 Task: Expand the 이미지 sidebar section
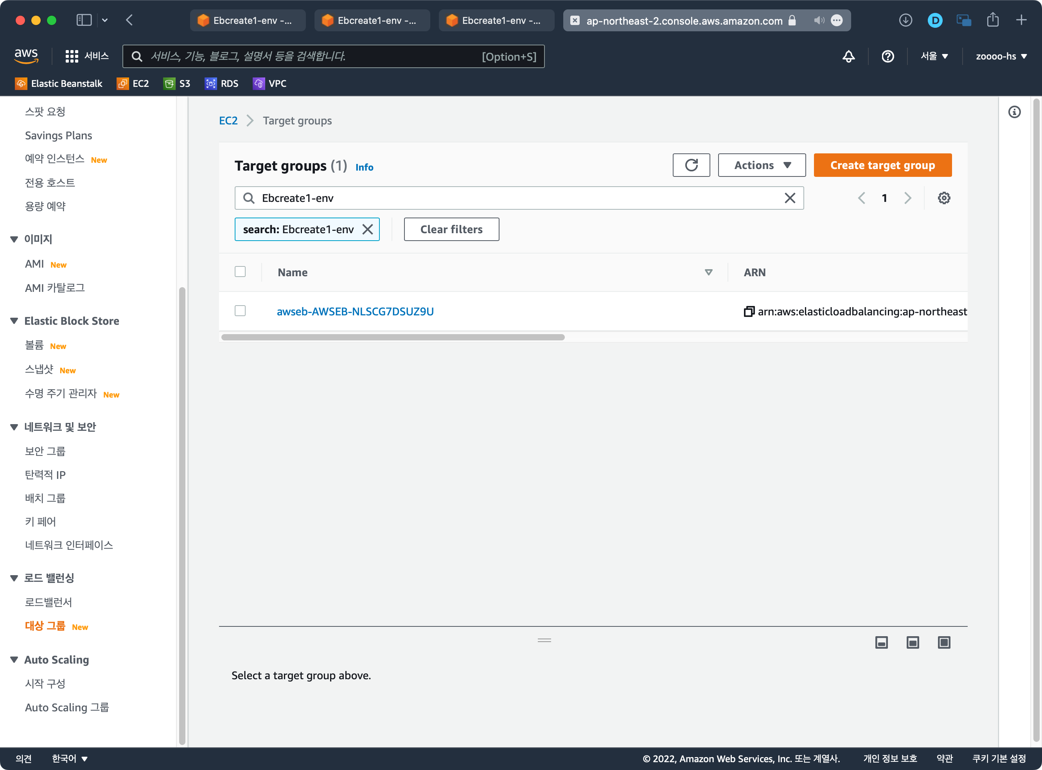tap(13, 238)
